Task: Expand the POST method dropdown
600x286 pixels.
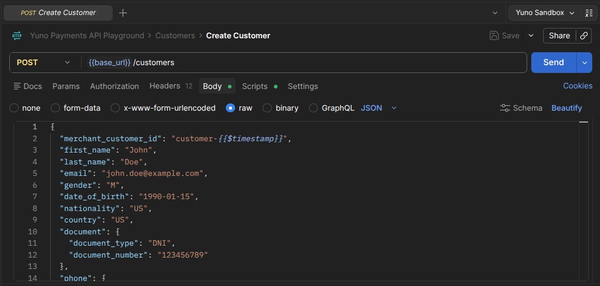Action: click(x=43, y=63)
